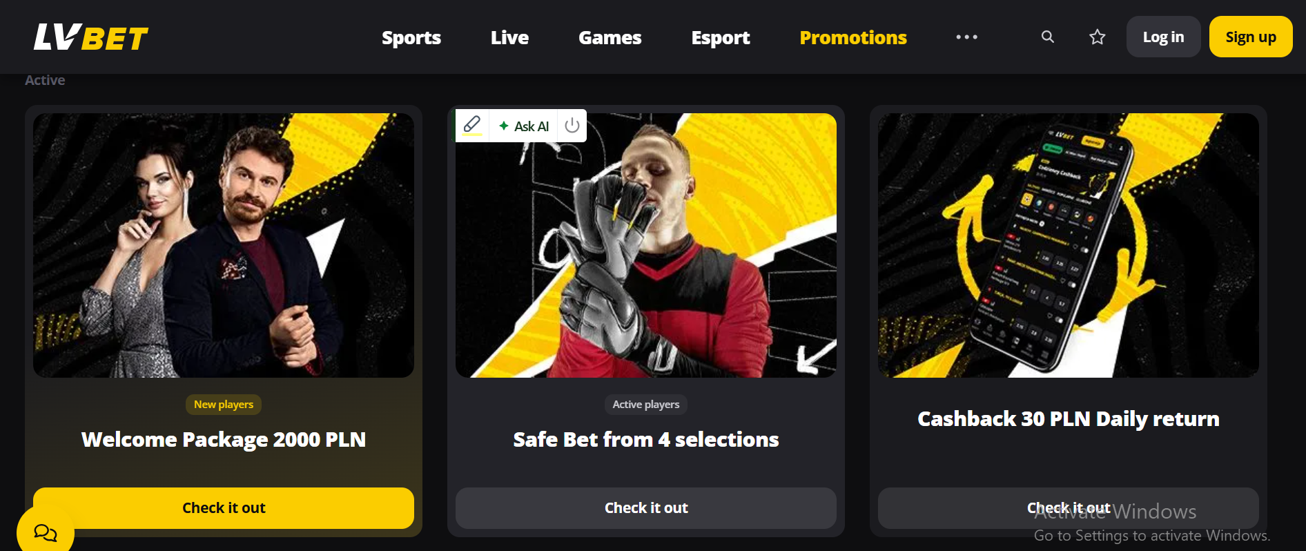
Task: Click the favorites star icon
Action: pos(1097,37)
